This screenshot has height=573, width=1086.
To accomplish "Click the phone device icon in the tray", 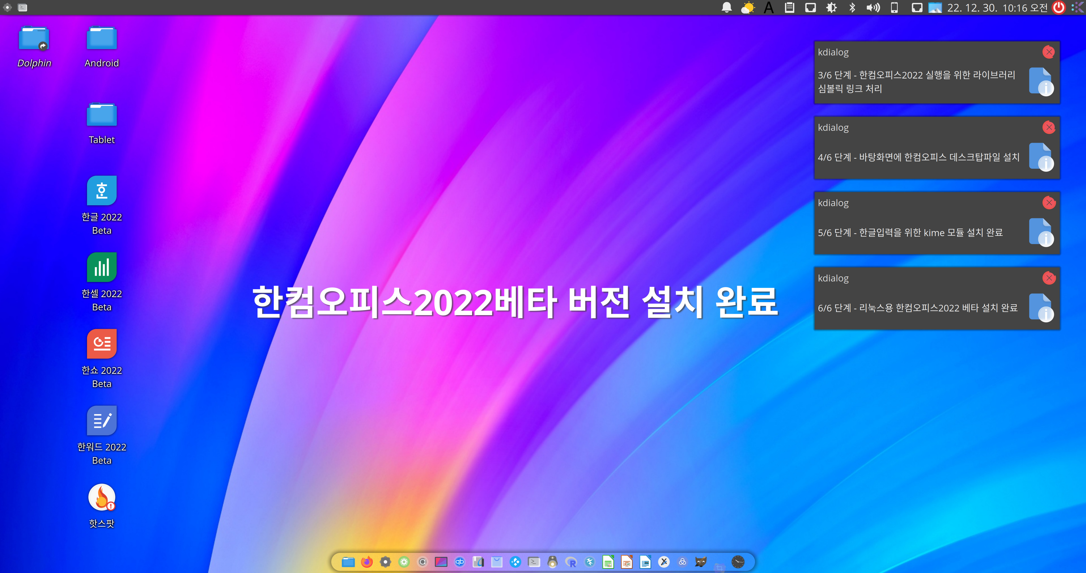I will pos(894,8).
